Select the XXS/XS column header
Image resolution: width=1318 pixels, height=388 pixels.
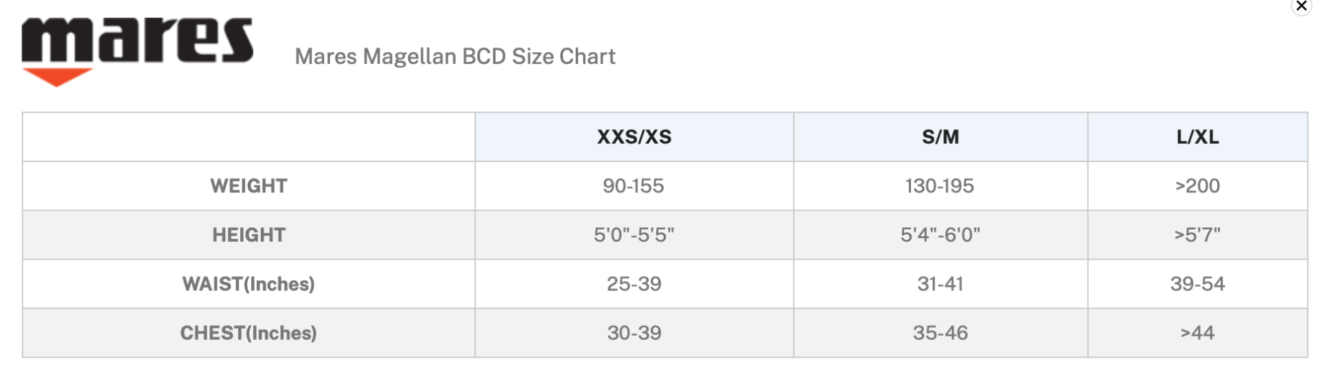tap(634, 137)
